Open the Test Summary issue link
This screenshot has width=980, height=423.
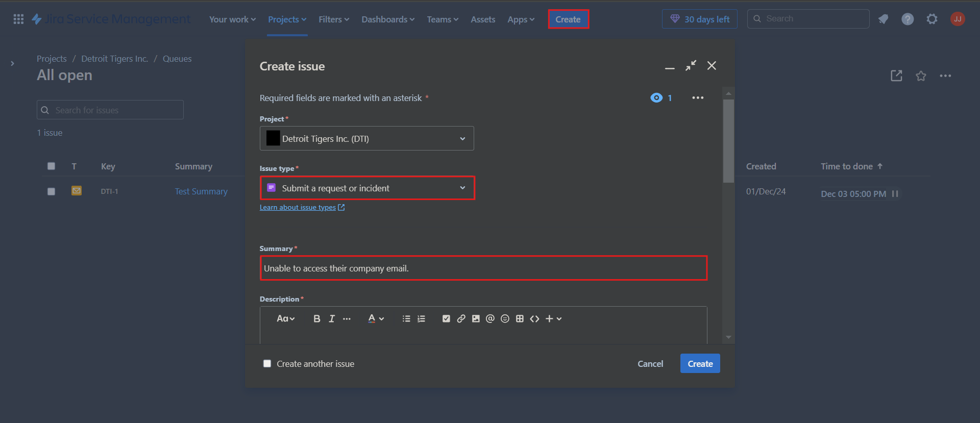point(201,191)
